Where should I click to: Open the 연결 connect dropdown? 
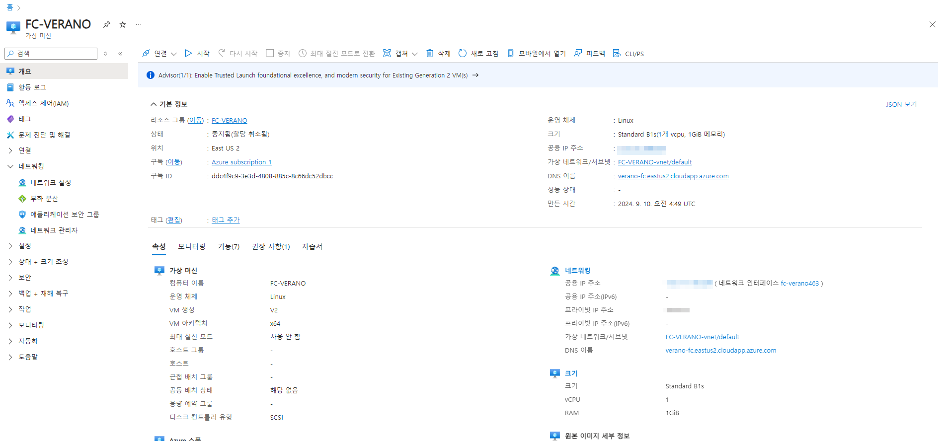pos(159,54)
